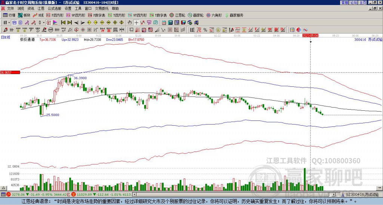The image size is (383, 205).
Task: Click the 2023-05-04 date marker
Action: click(310, 36)
